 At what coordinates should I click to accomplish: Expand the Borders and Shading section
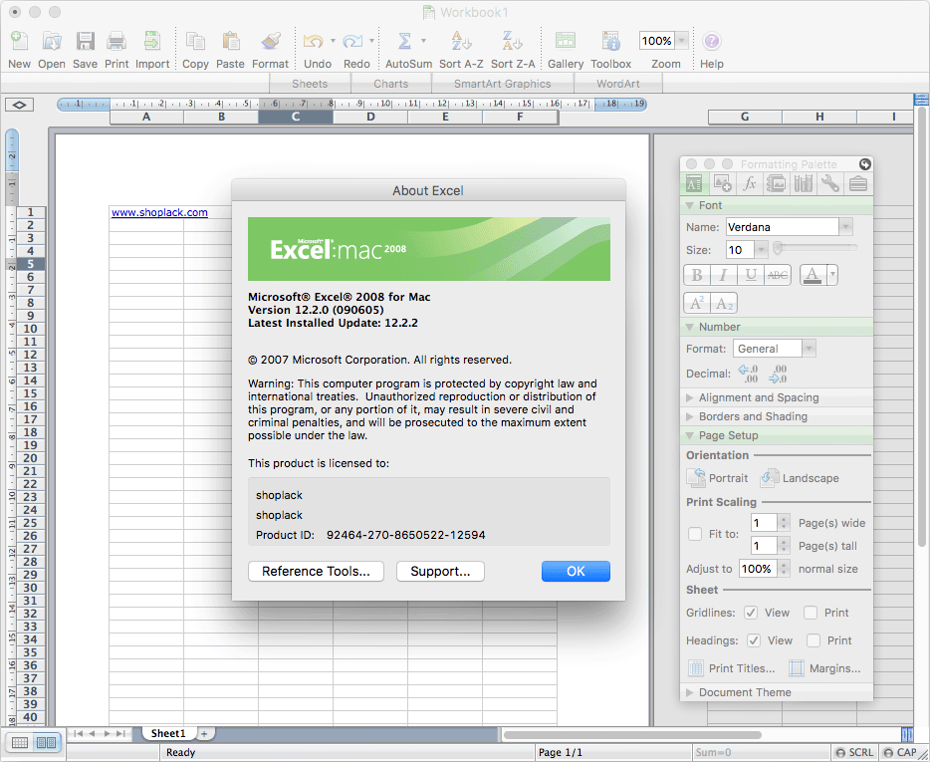(x=690, y=416)
